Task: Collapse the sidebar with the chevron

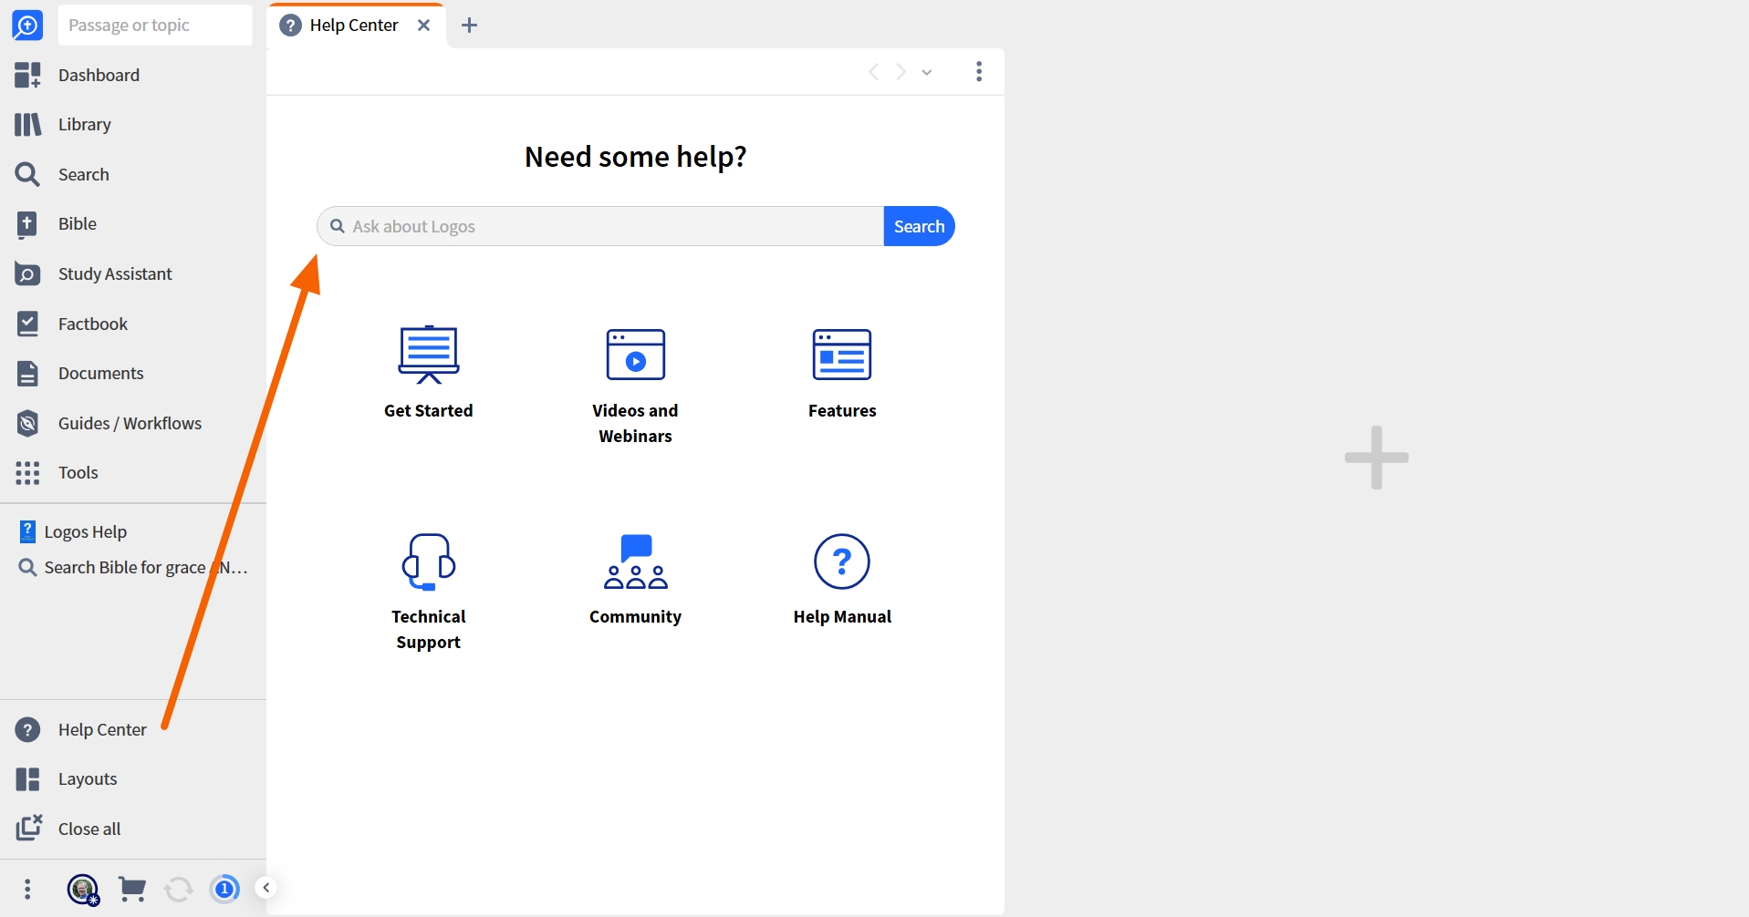Action: pos(265,887)
